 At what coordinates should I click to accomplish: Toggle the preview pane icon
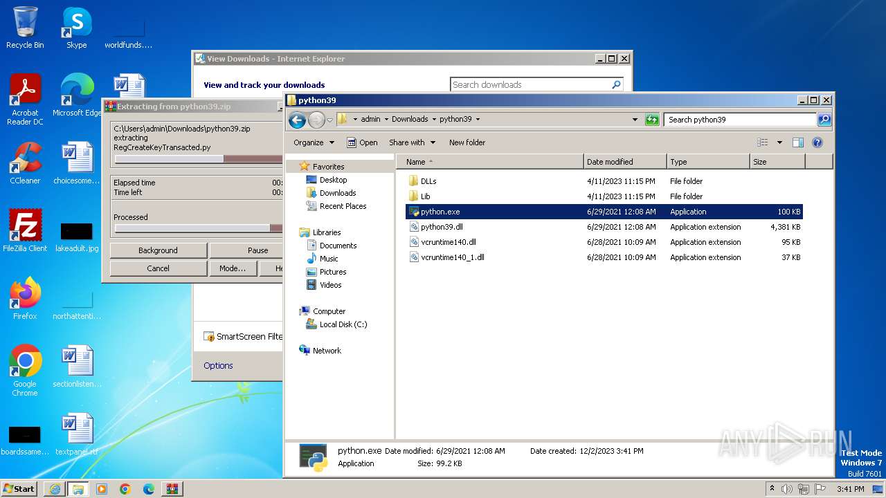[x=798, y=142]
